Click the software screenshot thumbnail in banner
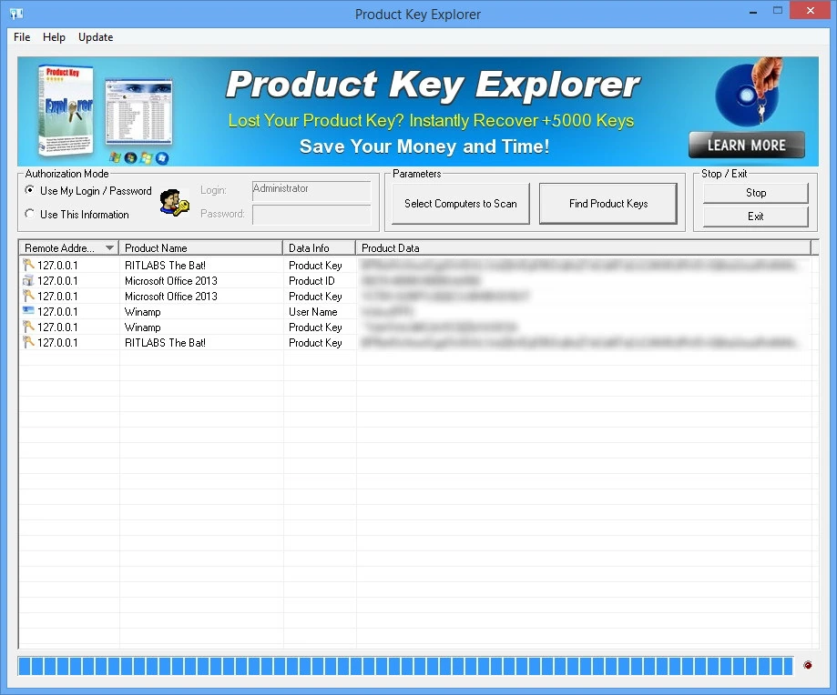 pyautogui.click(x=138, y=112)
